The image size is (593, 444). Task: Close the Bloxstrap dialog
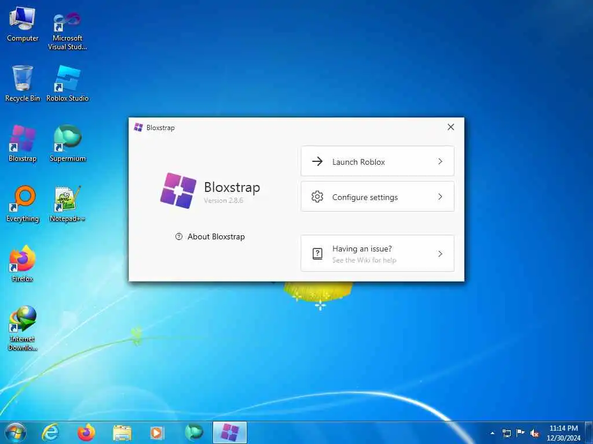pyautogui.click(x=451, y=127)
